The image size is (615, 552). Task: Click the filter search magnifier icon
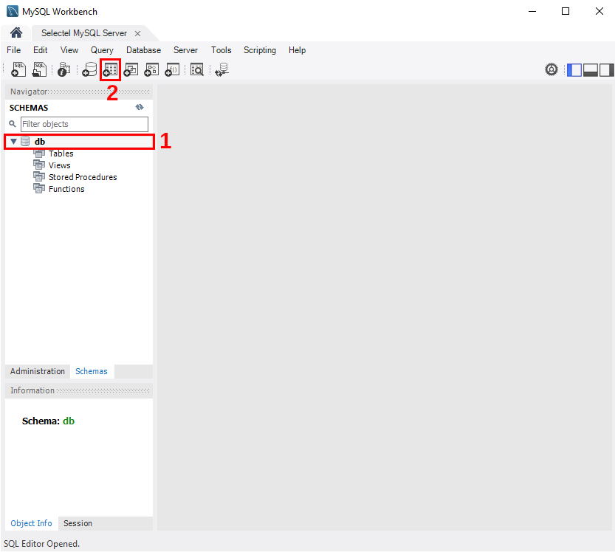pos(13,124)
